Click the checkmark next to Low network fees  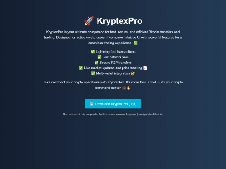click(99, 57)
